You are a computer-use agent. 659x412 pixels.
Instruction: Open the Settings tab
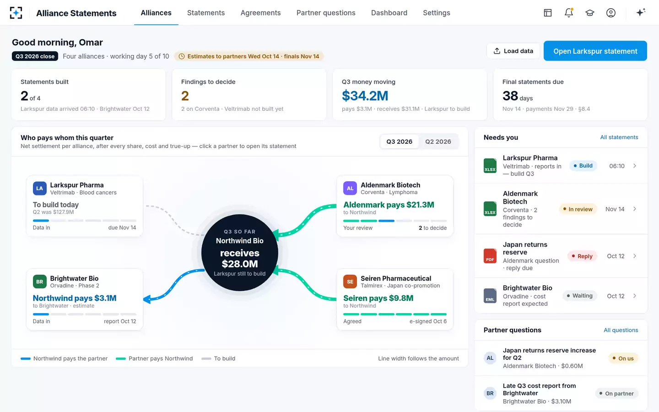click(x=437, y=13)
